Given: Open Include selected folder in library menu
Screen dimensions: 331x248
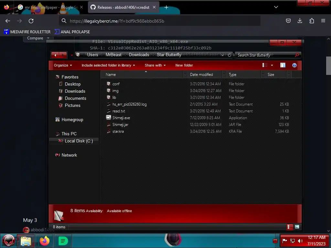Looking at the screenshot, I should point(108,65).
